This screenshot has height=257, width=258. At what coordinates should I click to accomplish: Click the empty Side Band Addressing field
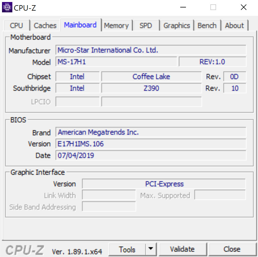(109, 206)
